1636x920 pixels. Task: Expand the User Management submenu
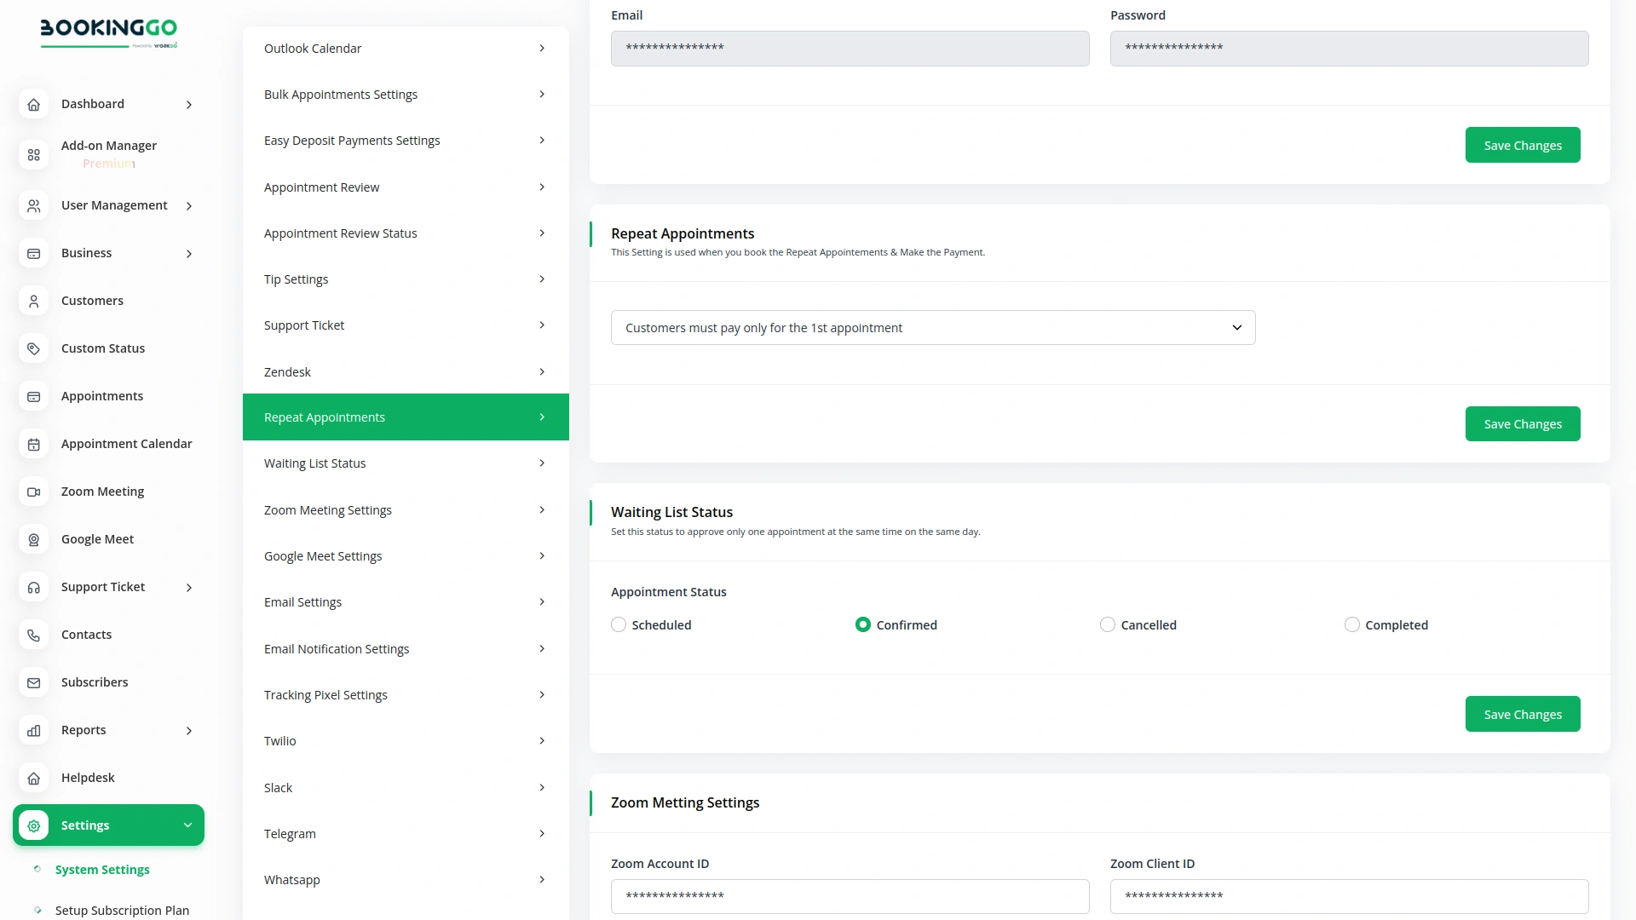tap(188, 206)
